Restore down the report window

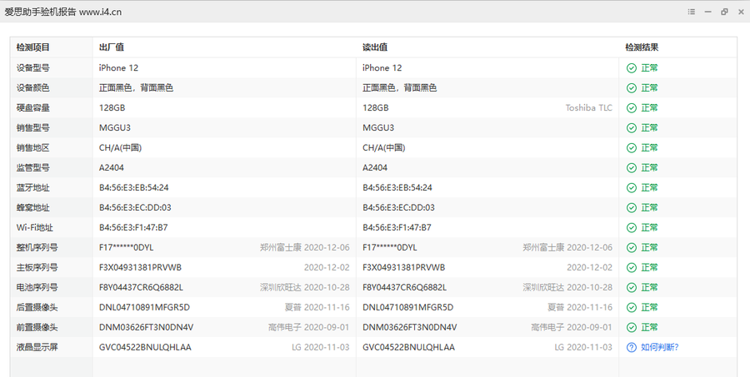pos(724,12)
